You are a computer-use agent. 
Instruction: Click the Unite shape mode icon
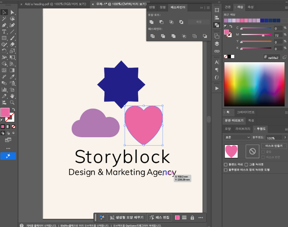[x=152, y=22]
